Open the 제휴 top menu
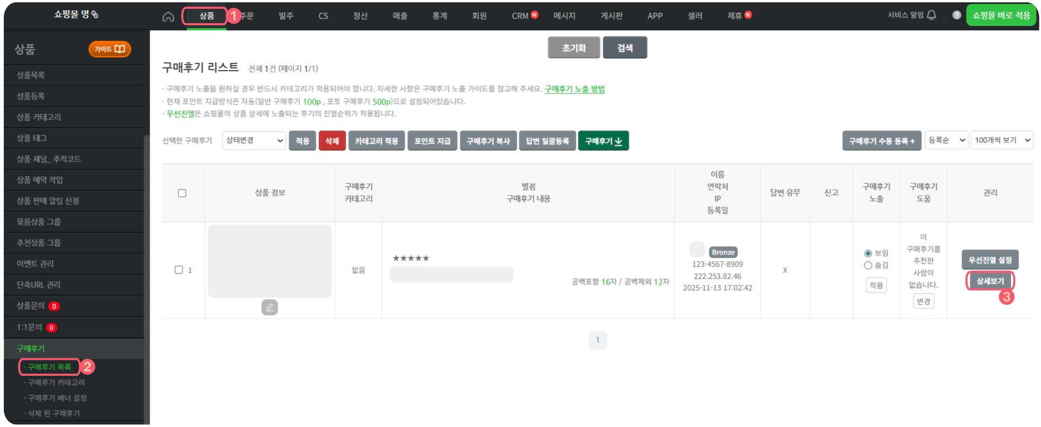 coord(735,16)
